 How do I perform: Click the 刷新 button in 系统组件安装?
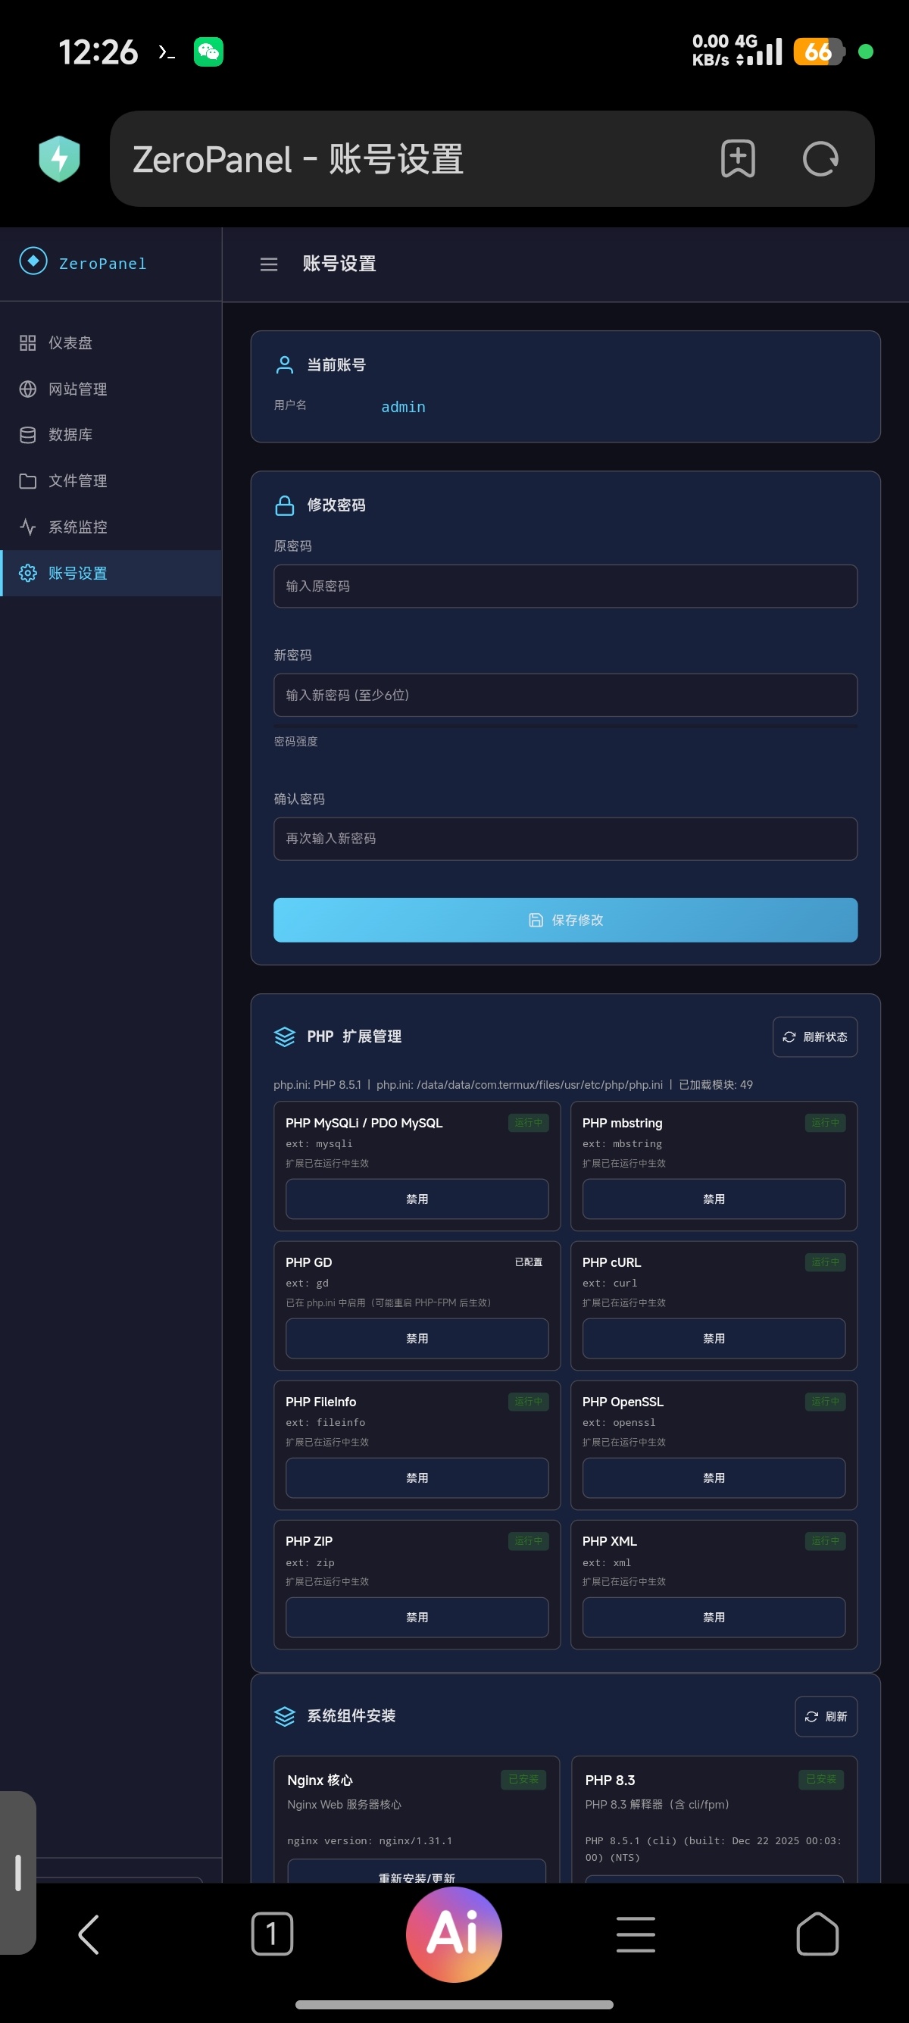pyautogui.click(x=826, y=1717)
